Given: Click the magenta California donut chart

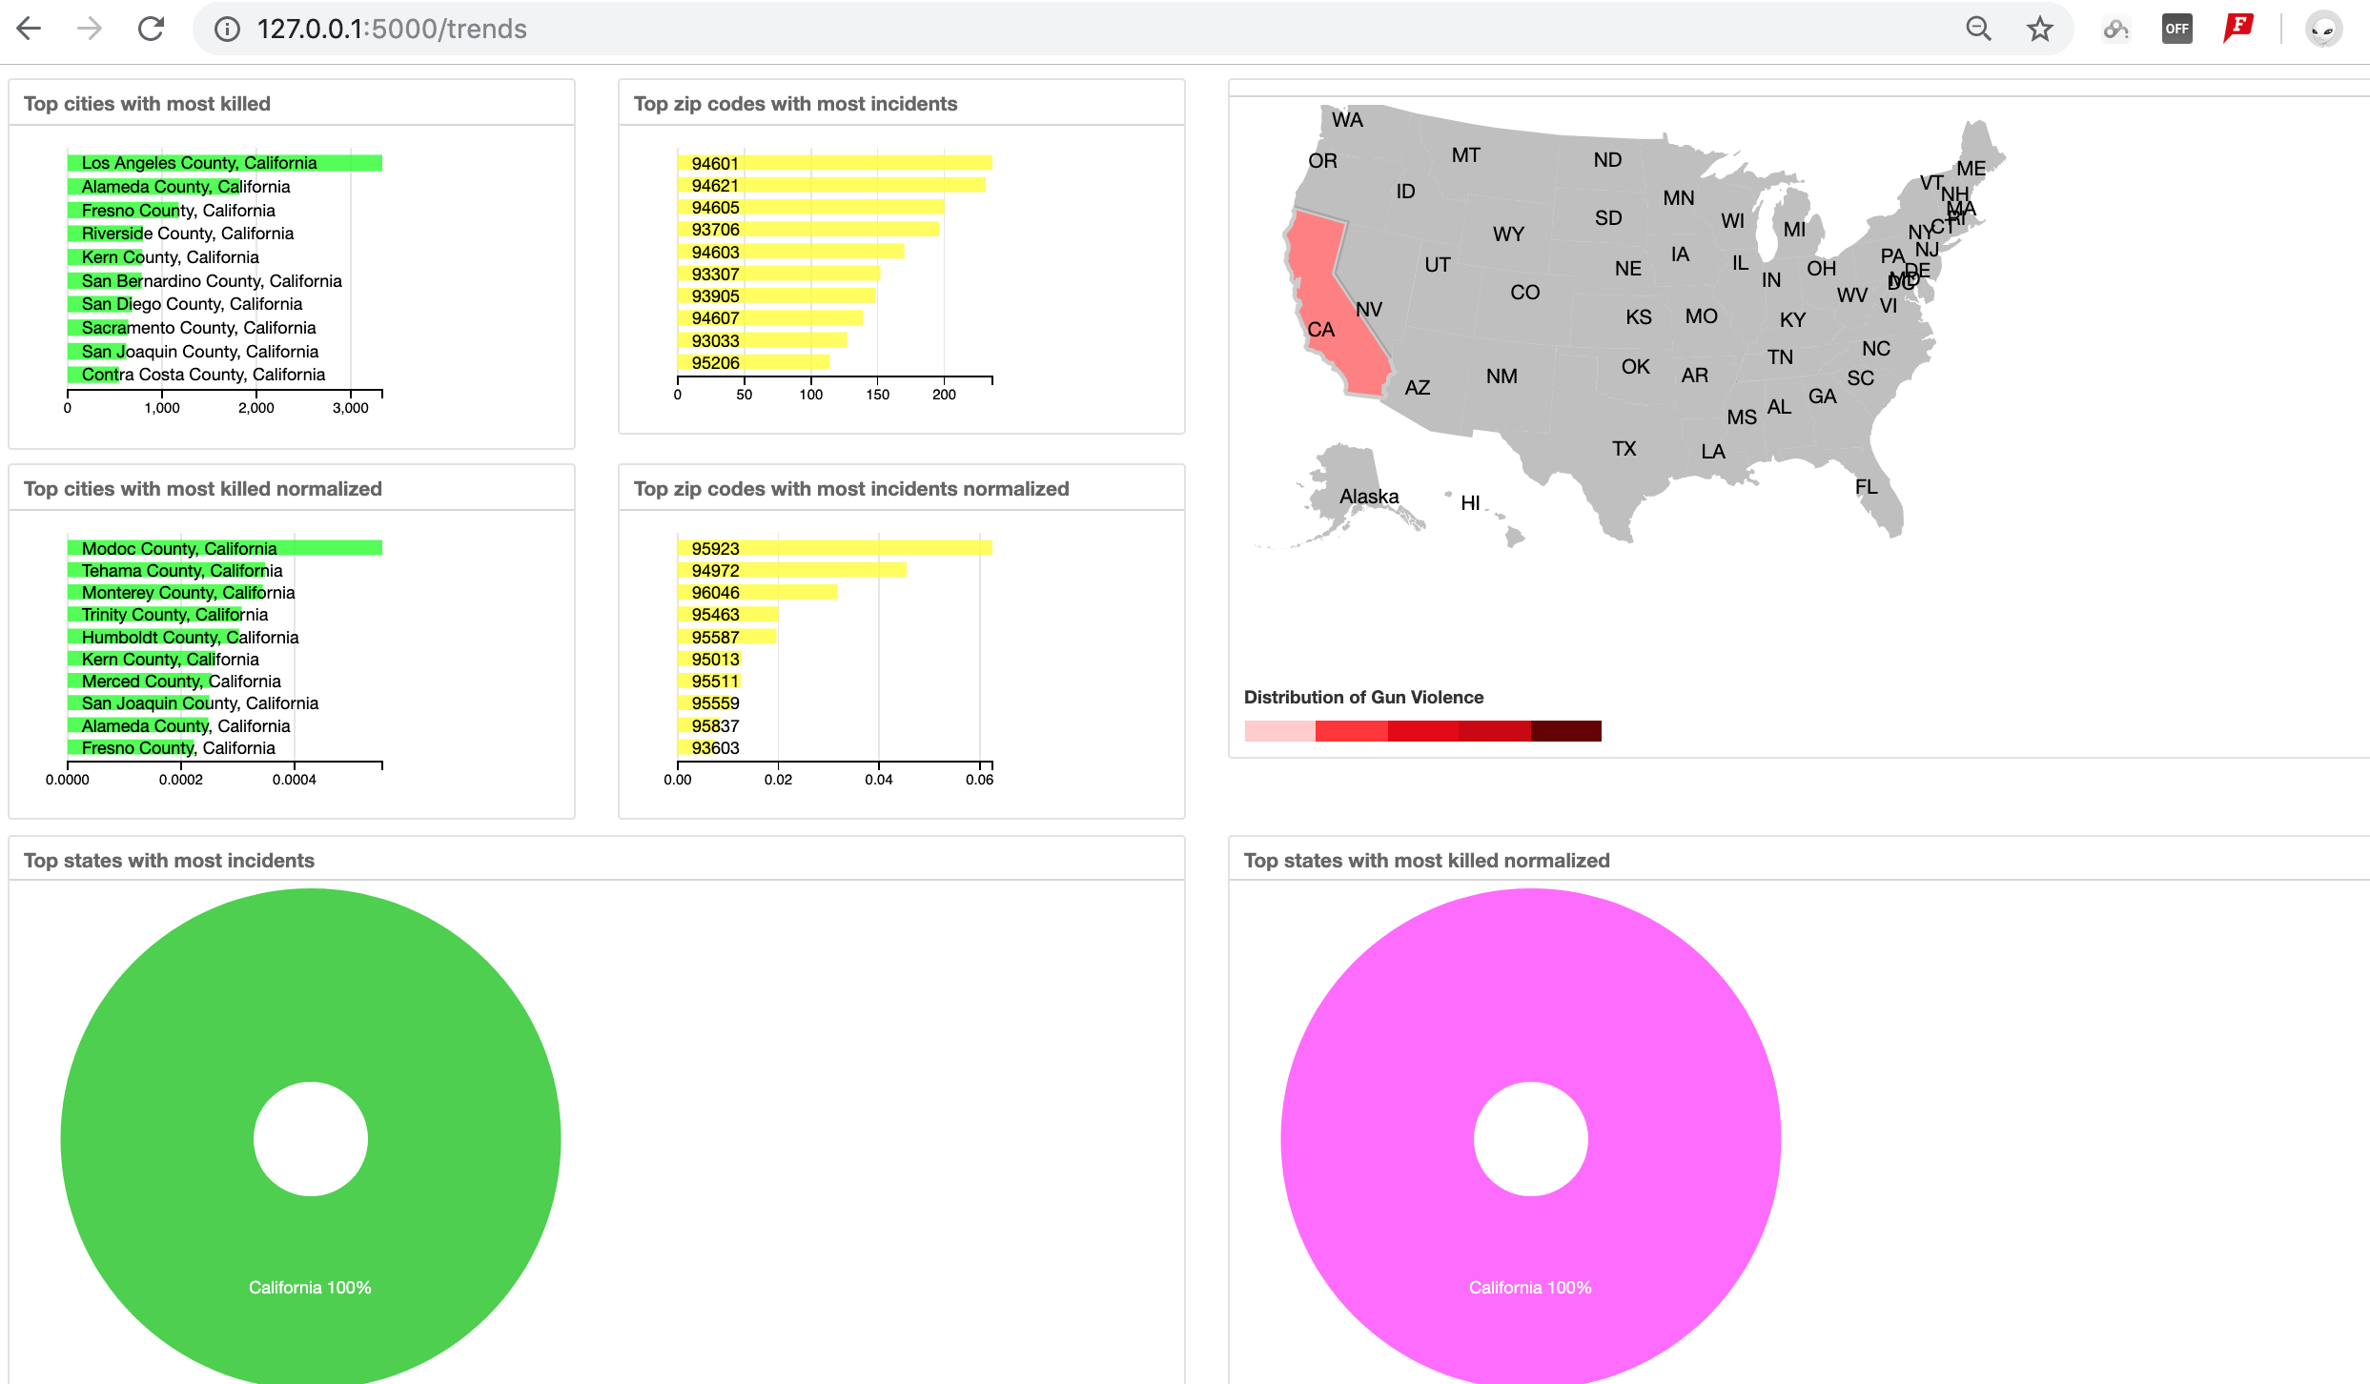Looking at the screenshot, I should tap(1530, 1287).
